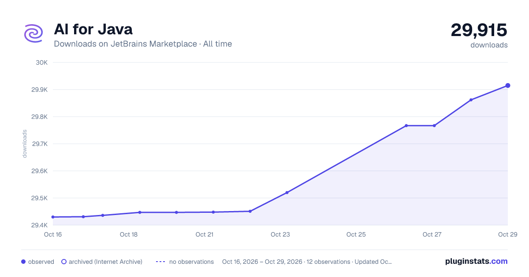Click the vertical 'downloads' axis title

pyautogui.click(x=25, y=144)
